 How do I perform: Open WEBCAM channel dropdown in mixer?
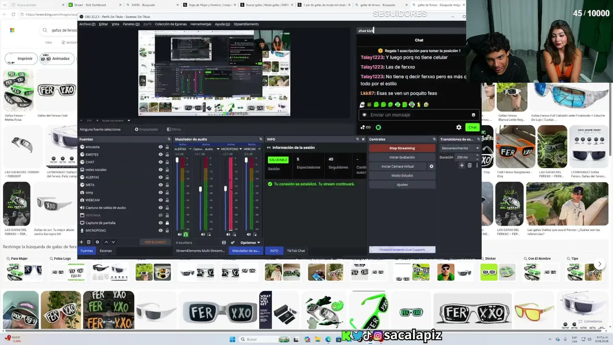coord(259,149)
